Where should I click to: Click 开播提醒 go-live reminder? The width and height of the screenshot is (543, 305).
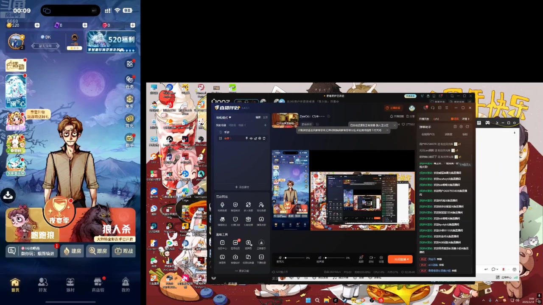pyautogui.click(x=397, y=116)
